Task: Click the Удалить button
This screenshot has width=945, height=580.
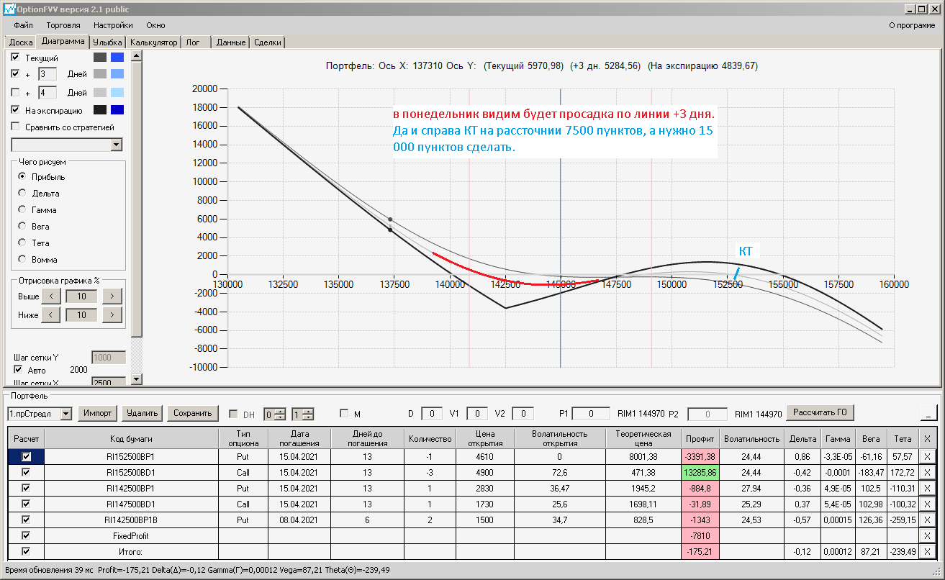Action: click(142, 413)
